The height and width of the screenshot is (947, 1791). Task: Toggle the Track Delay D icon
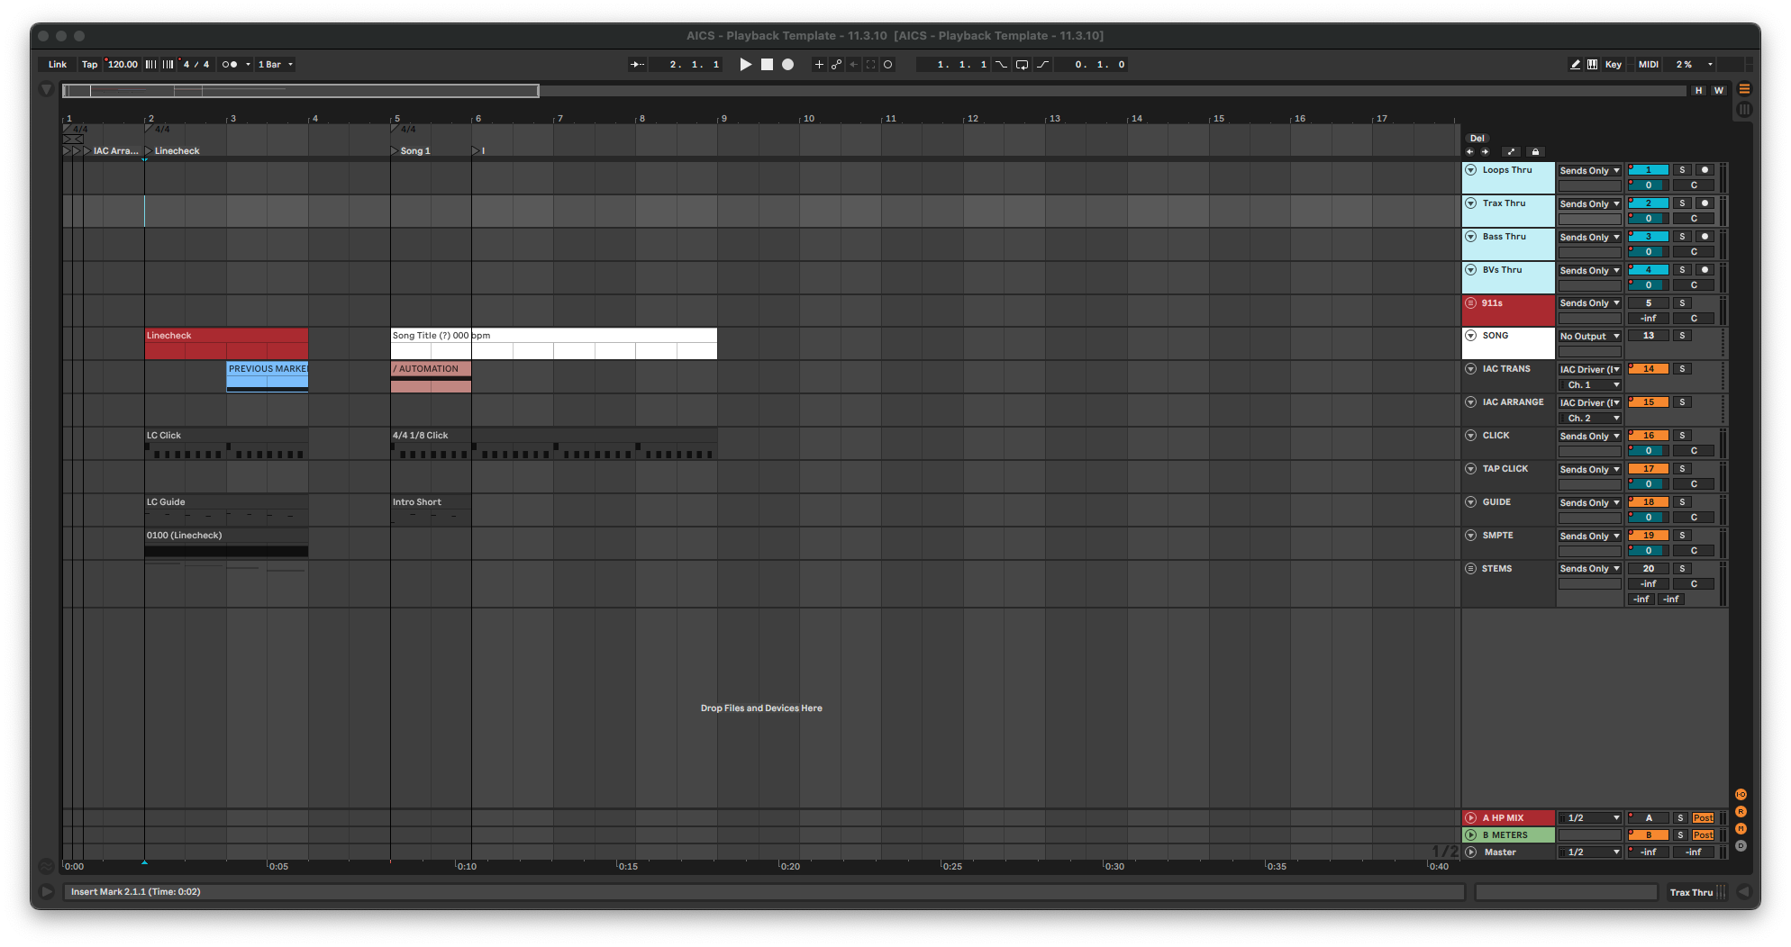(1741, 846)
